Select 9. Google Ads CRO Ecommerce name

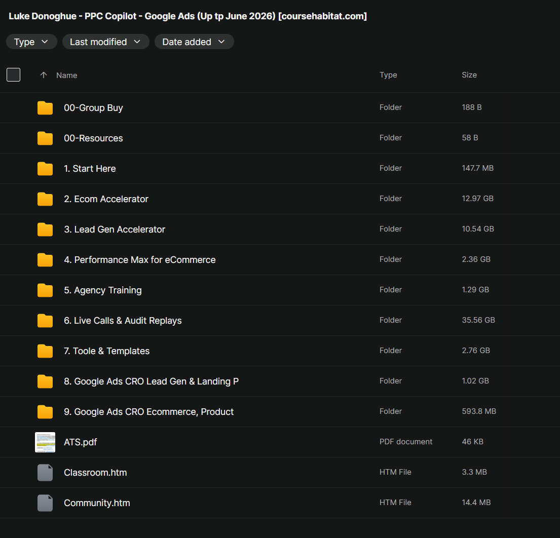tap(148, 412)
